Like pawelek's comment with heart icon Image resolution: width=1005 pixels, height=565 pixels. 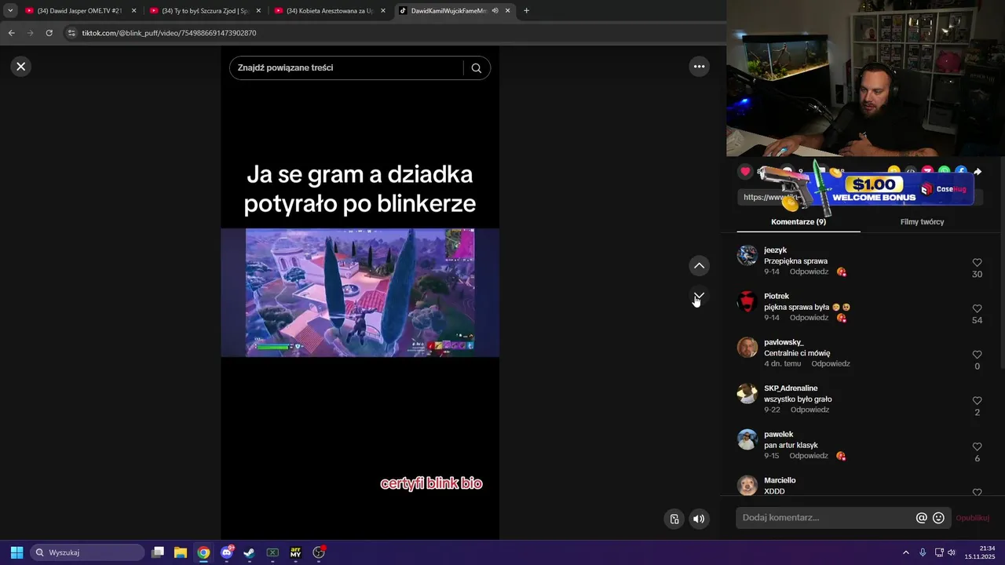point(977,447)
